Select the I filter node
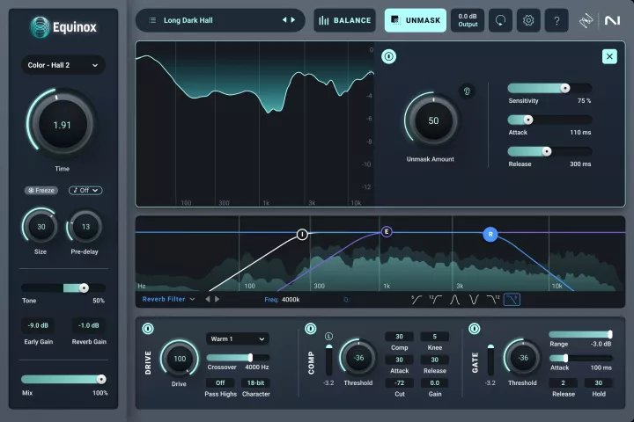This screenshot has height=422, width=634. 302,234
